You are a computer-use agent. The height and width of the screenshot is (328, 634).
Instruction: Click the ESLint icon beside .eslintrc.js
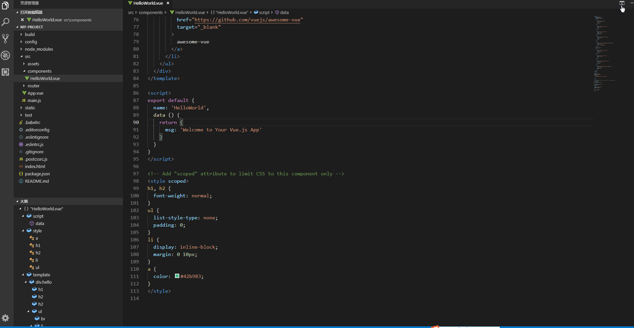click(21, 144)
